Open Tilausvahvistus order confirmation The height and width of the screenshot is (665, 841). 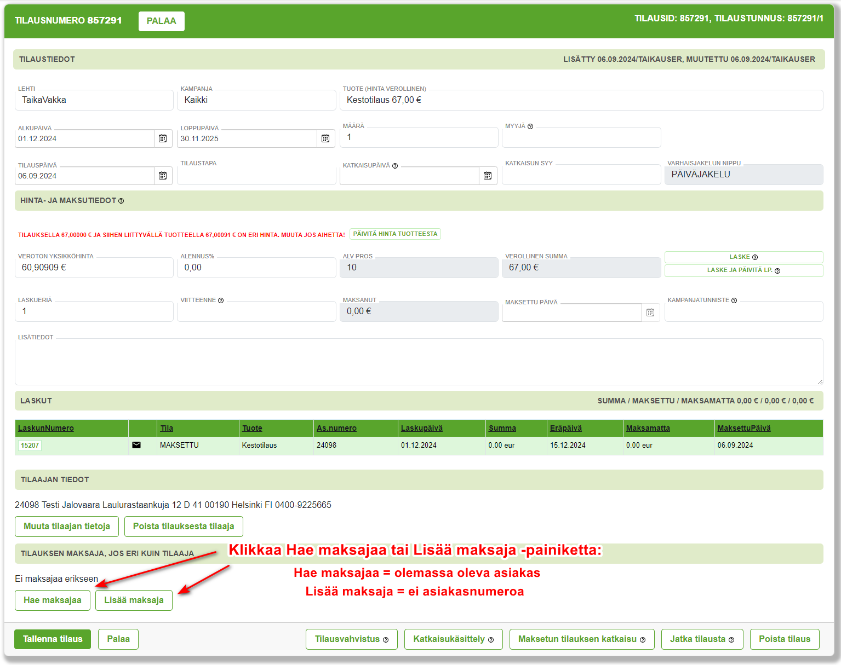tap(352, 639)
